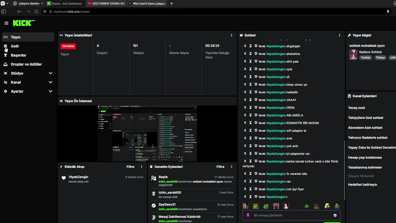Click the Türkçe tag in Yayın bilgisi
The image size is (396, 223).
tap(380, 58)
